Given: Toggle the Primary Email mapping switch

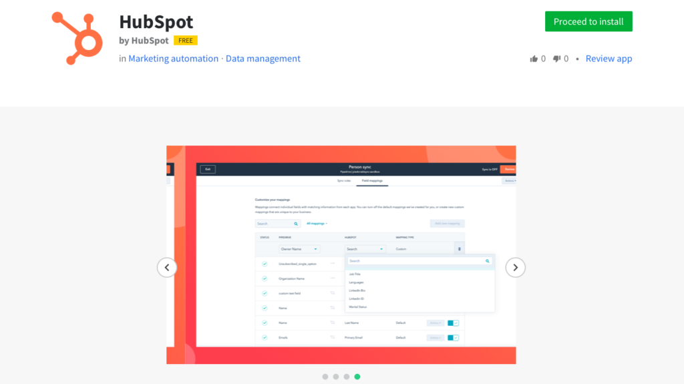Looking at the screenshot, I should 453,338.
